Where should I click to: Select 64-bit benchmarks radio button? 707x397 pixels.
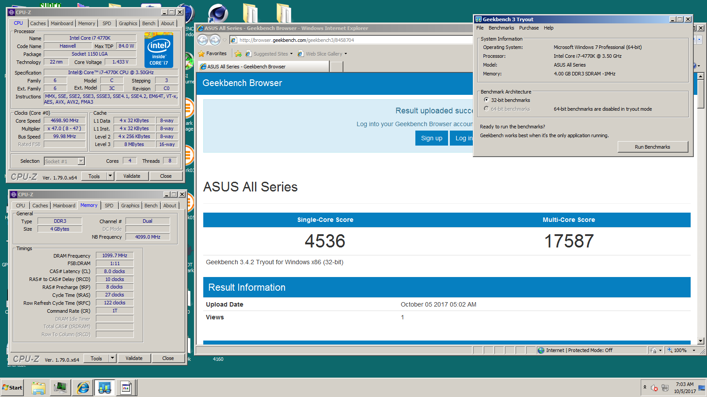(x=487, y=109)
